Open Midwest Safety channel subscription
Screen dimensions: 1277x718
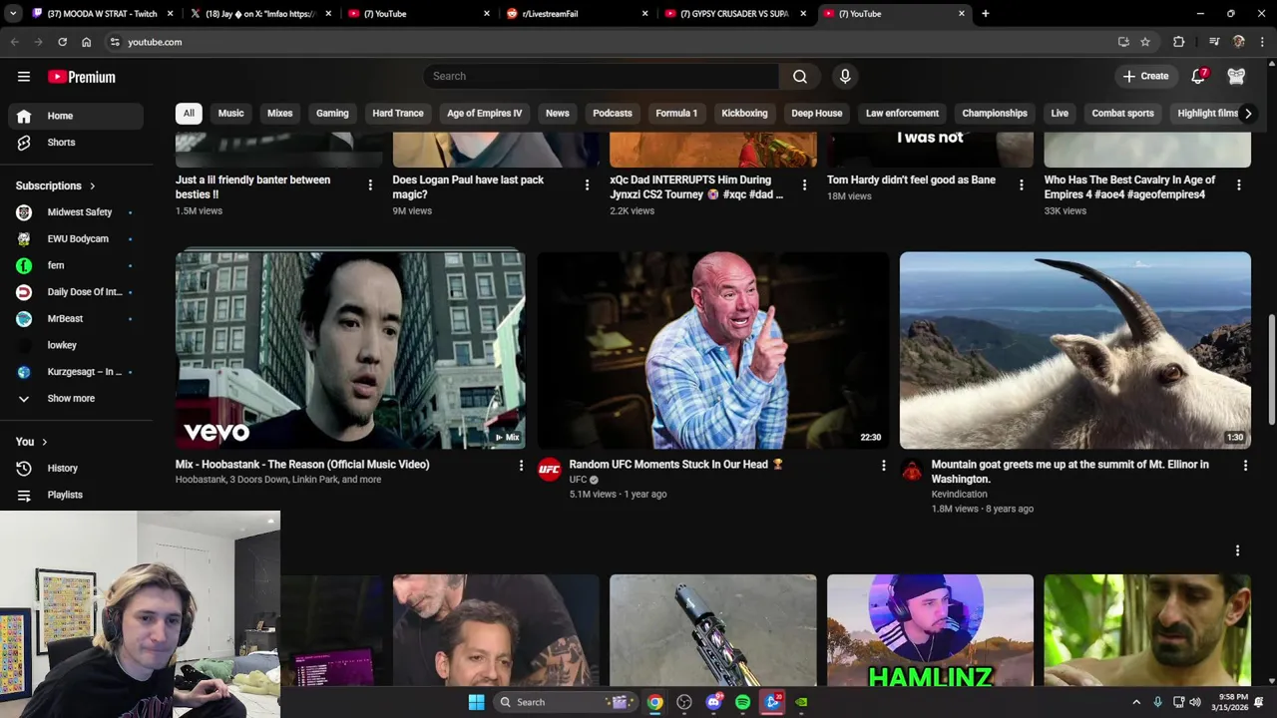[x=76, y=212]
